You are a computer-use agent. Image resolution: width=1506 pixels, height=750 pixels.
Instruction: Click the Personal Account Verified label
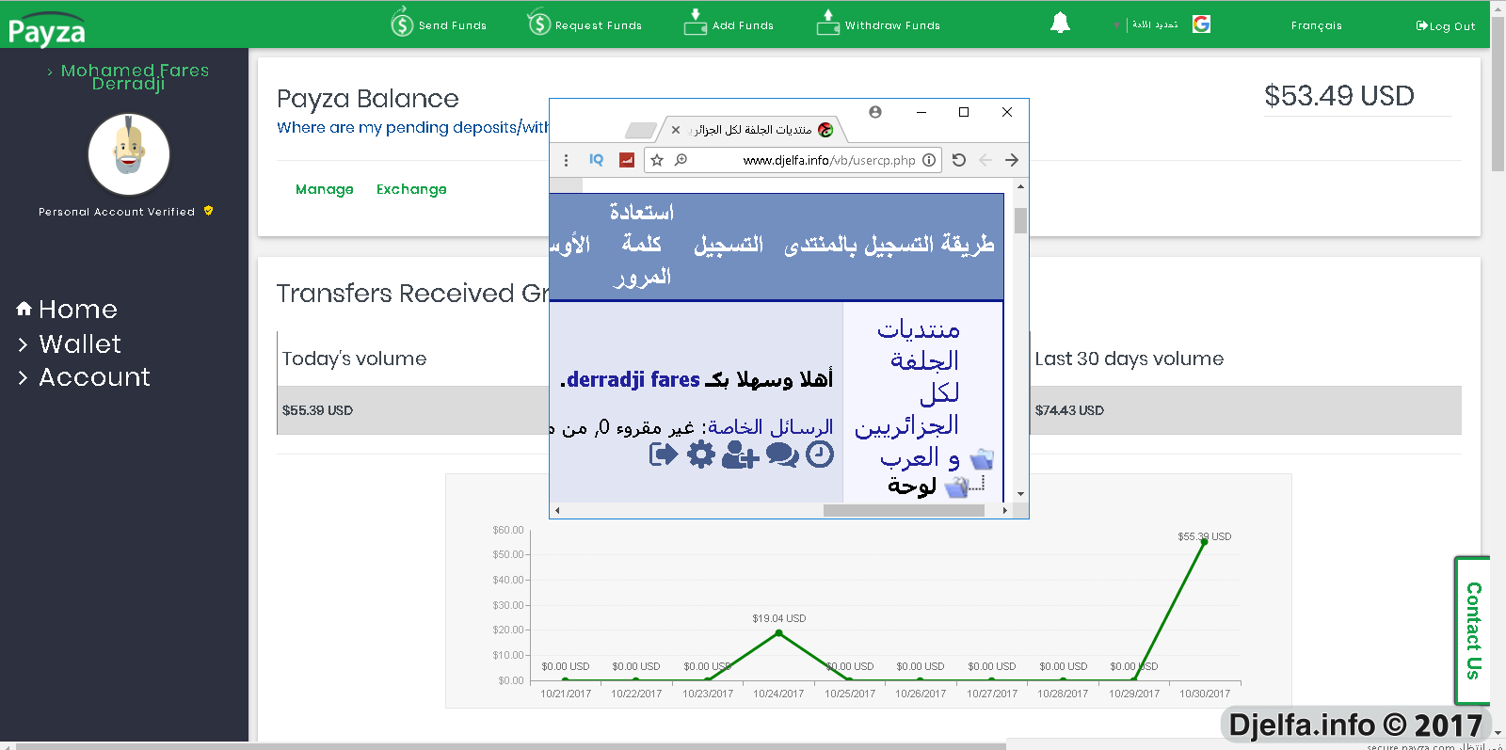click(117, 212)
